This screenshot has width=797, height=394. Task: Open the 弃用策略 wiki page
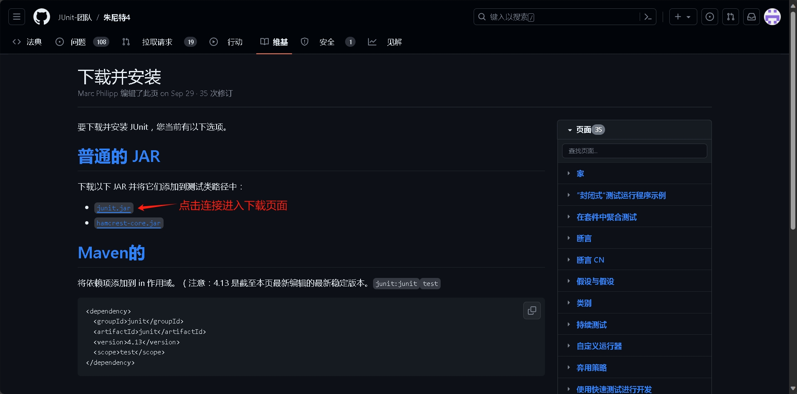click(591, 368)
